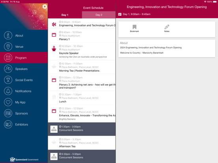
Task: Open the Keynote Speaker session
Action: (x=82, y=51)
